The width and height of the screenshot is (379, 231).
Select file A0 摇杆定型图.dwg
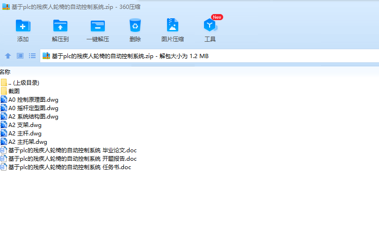[29, 108]
